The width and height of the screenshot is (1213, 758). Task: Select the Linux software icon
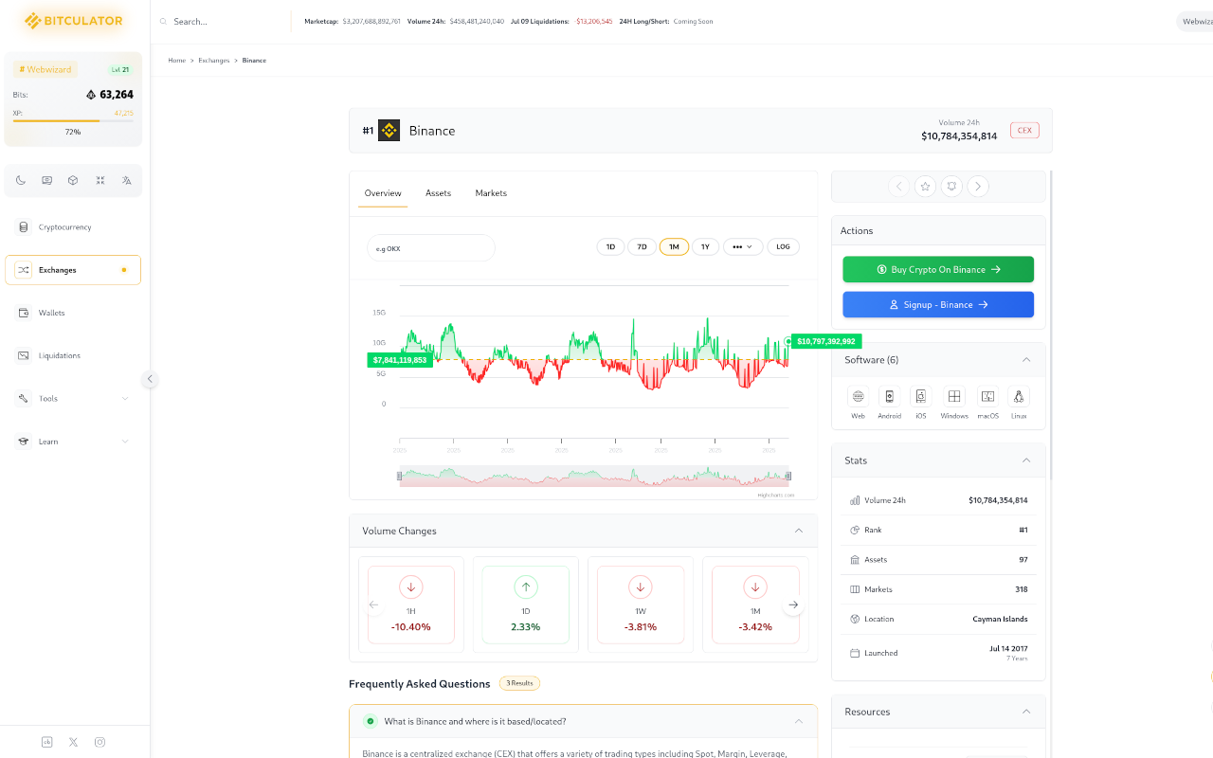click(x=1019, y=397)
